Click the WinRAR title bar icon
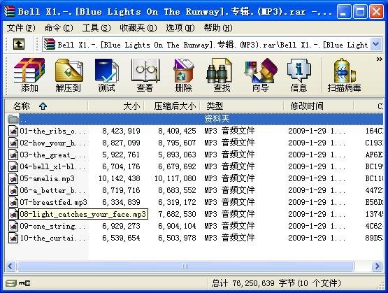Image resolution: width=388 pixels, height=293 pixels. click(x=9, y=11)
